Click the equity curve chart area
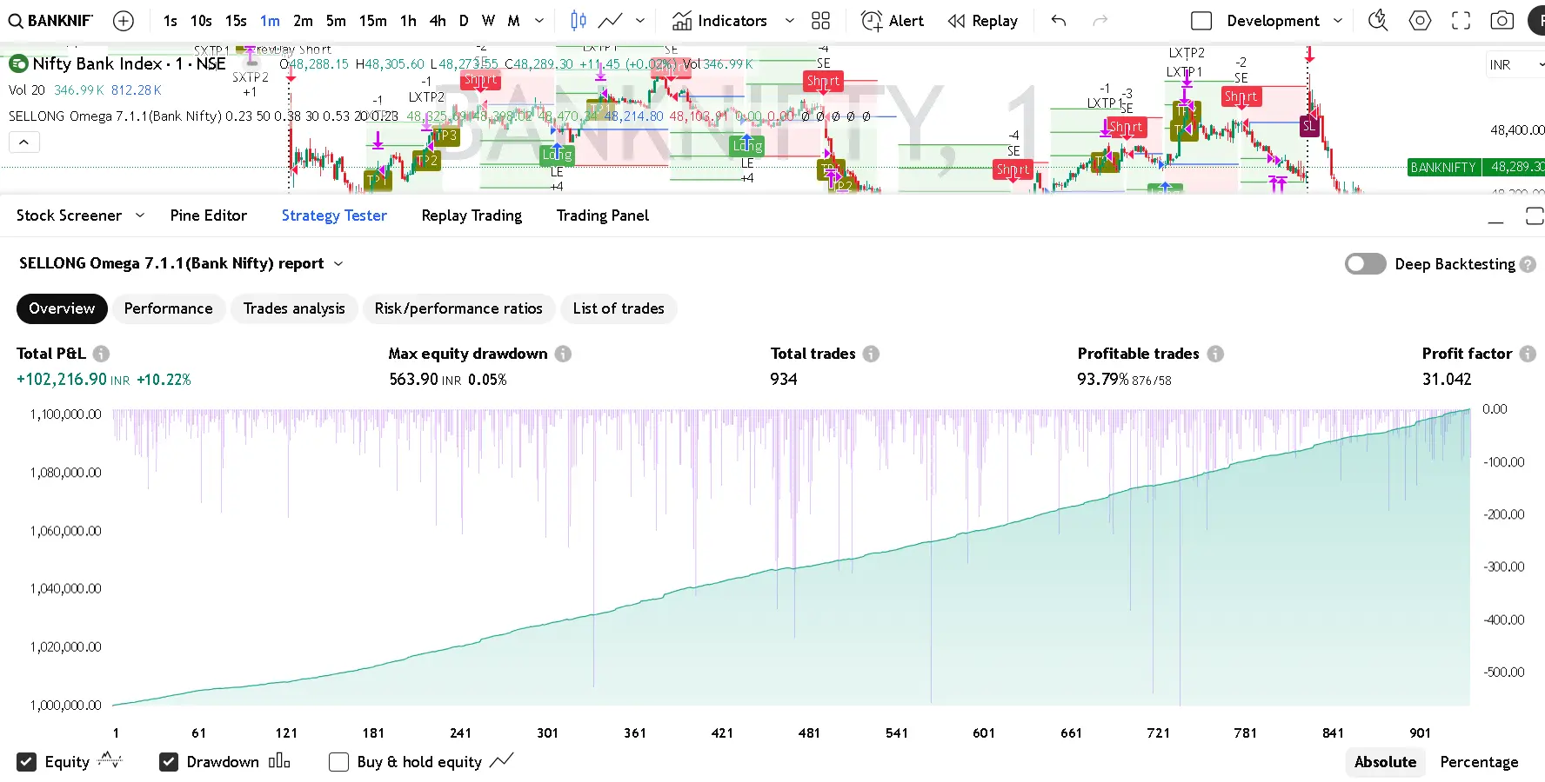The image size is (1545, 782). coord(792,556)
